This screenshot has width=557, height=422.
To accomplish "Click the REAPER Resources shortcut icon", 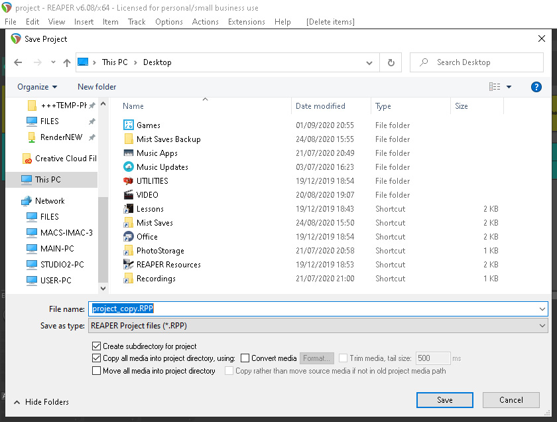I will click(128, 264).
